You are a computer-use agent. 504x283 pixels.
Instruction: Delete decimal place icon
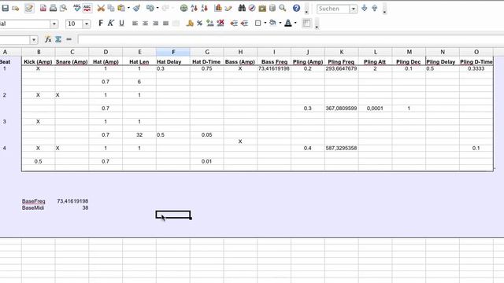[x=220, y=23]
